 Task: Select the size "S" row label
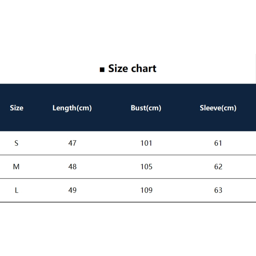click(x=16, y=143)
